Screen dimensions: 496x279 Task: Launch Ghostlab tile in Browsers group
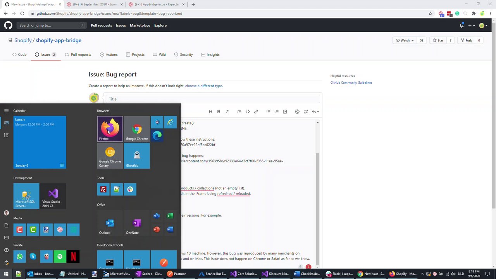tap(137, 156)
